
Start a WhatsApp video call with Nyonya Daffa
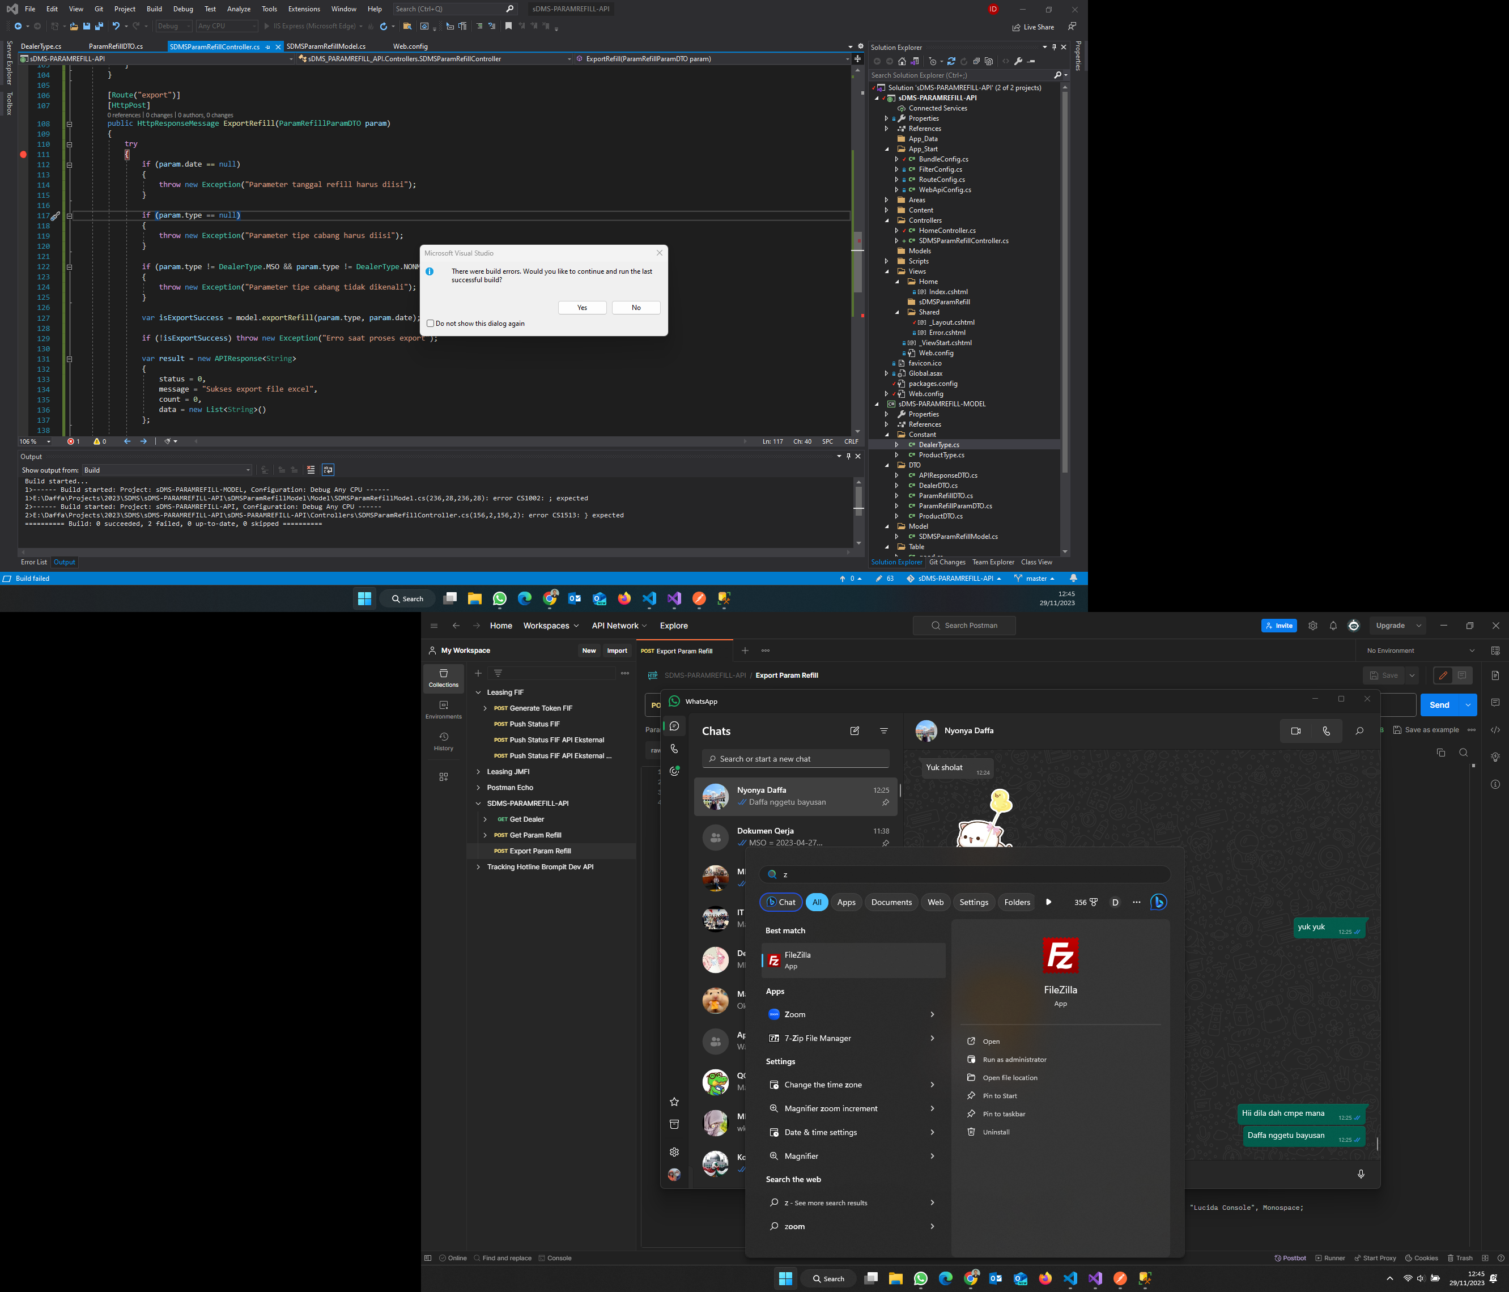[1295, 730]
